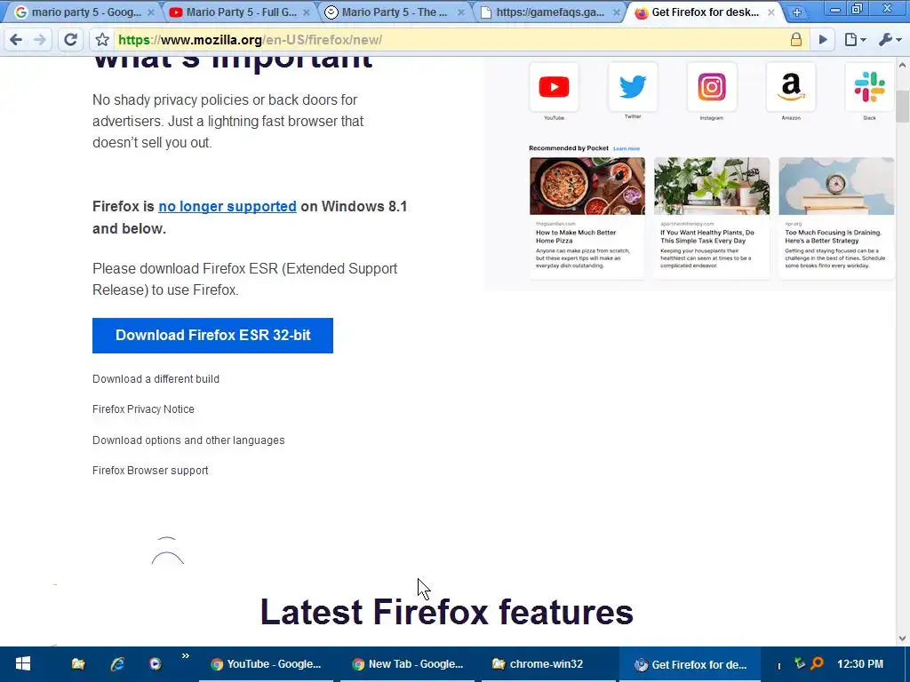The height and width of the screenshot is (682, 910).
Task: Open the pizza article thumbnail
Action: click(x=587, y=186)
